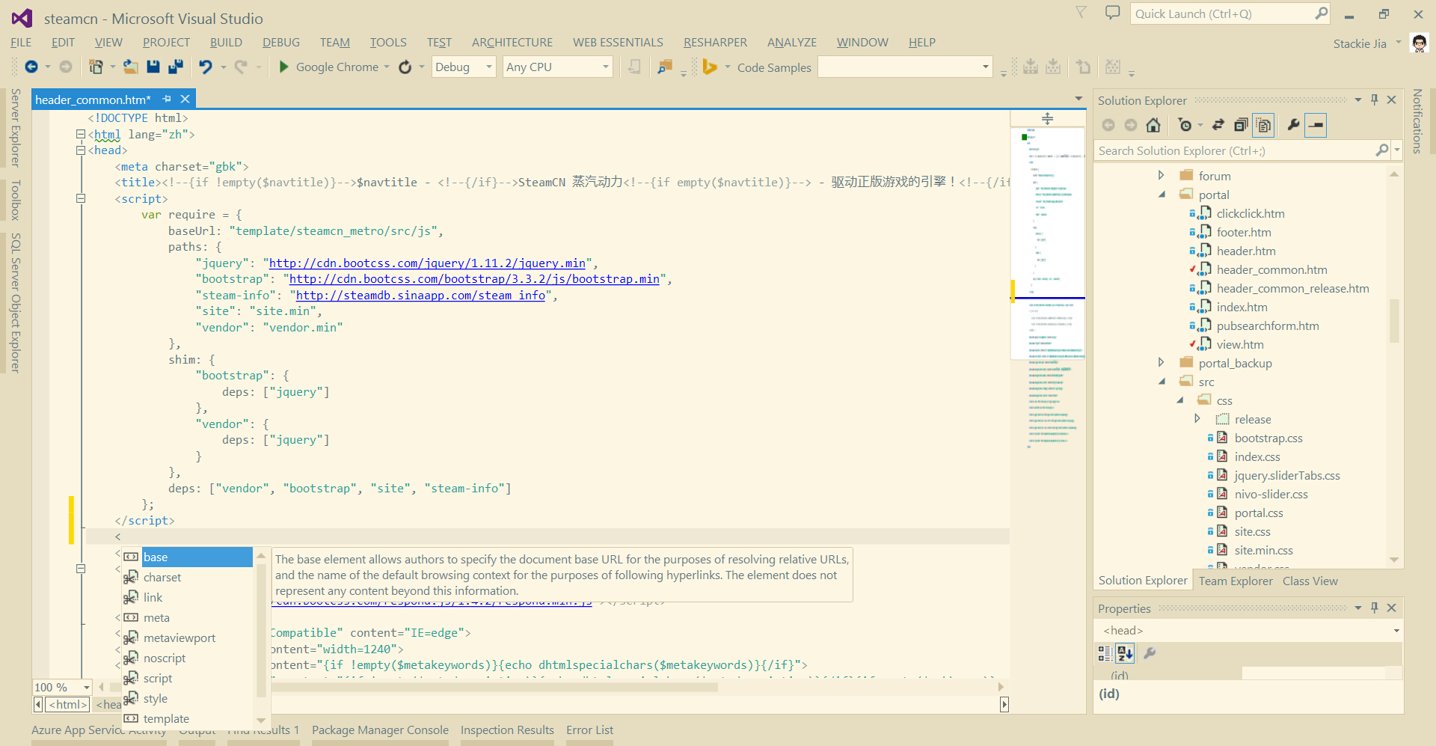This screenshot has height=746, width=1436.
Task: Collapse the head element in code editor
Action: pos(81,150)
